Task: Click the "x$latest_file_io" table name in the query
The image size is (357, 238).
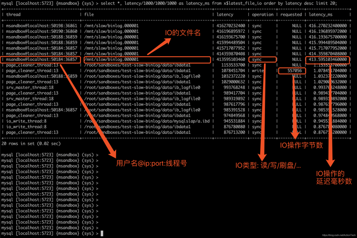Action: pyautogui.click(x=243, y=3)
